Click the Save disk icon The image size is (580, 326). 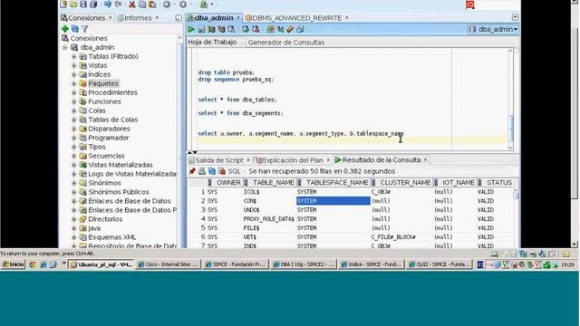pyautogui.click(x=83, y=4)
